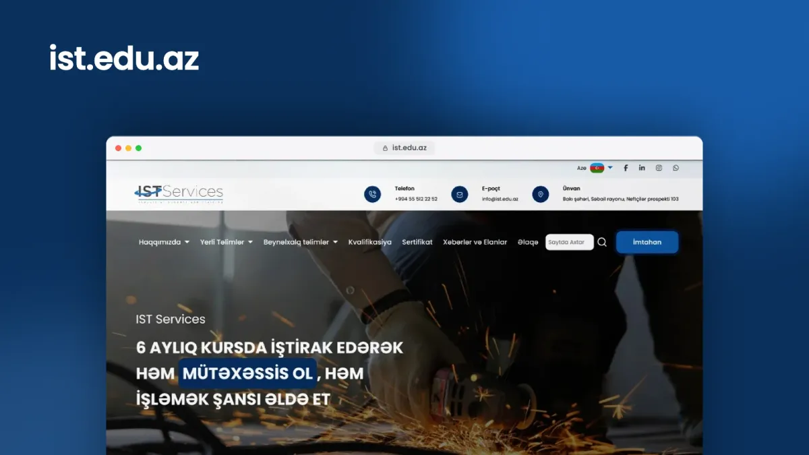Click the green maximize window button
Viewport: 809px width, 455px height.
click(x=138, y=148)
